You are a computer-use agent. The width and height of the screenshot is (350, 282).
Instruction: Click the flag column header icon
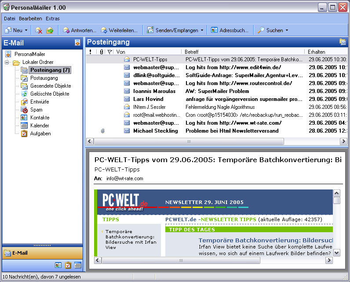pyautogui.click(x=109, y=52)
